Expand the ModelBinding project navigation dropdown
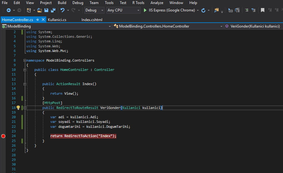 [109, 26]
